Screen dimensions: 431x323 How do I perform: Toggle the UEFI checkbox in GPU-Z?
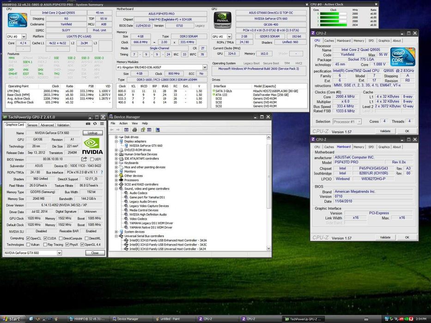coord(92,159)
